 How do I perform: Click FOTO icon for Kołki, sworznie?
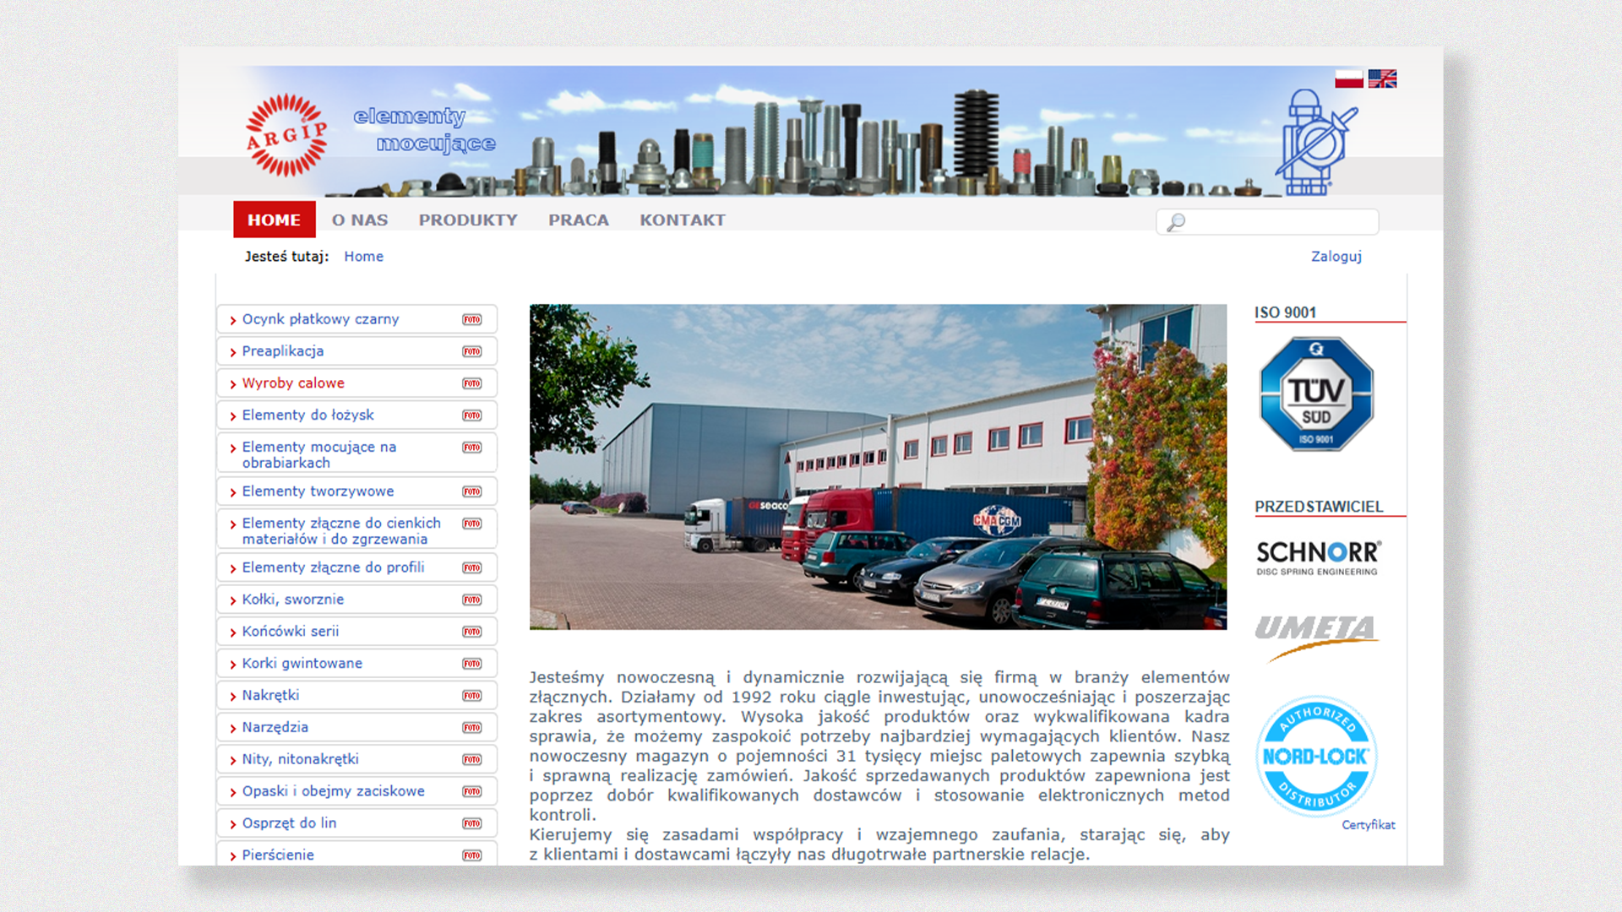[x=471, y=600]
